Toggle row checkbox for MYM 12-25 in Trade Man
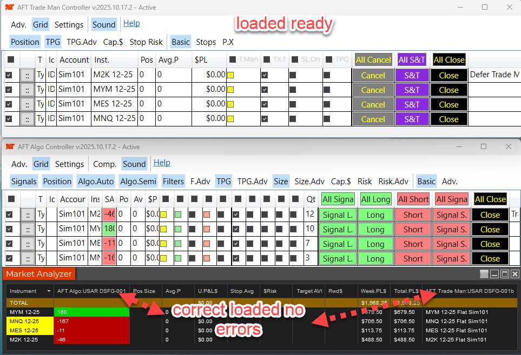The image size is (521, 355). 9,90
